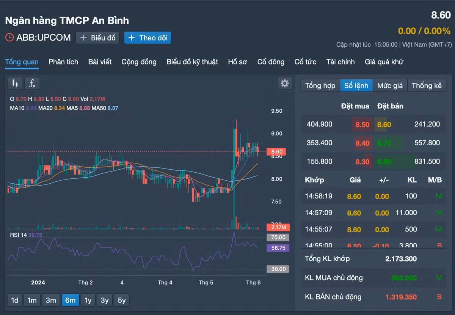This screenshot has width=455, height=315.
Task: Open the fx indicators icon
Action: 32,83
